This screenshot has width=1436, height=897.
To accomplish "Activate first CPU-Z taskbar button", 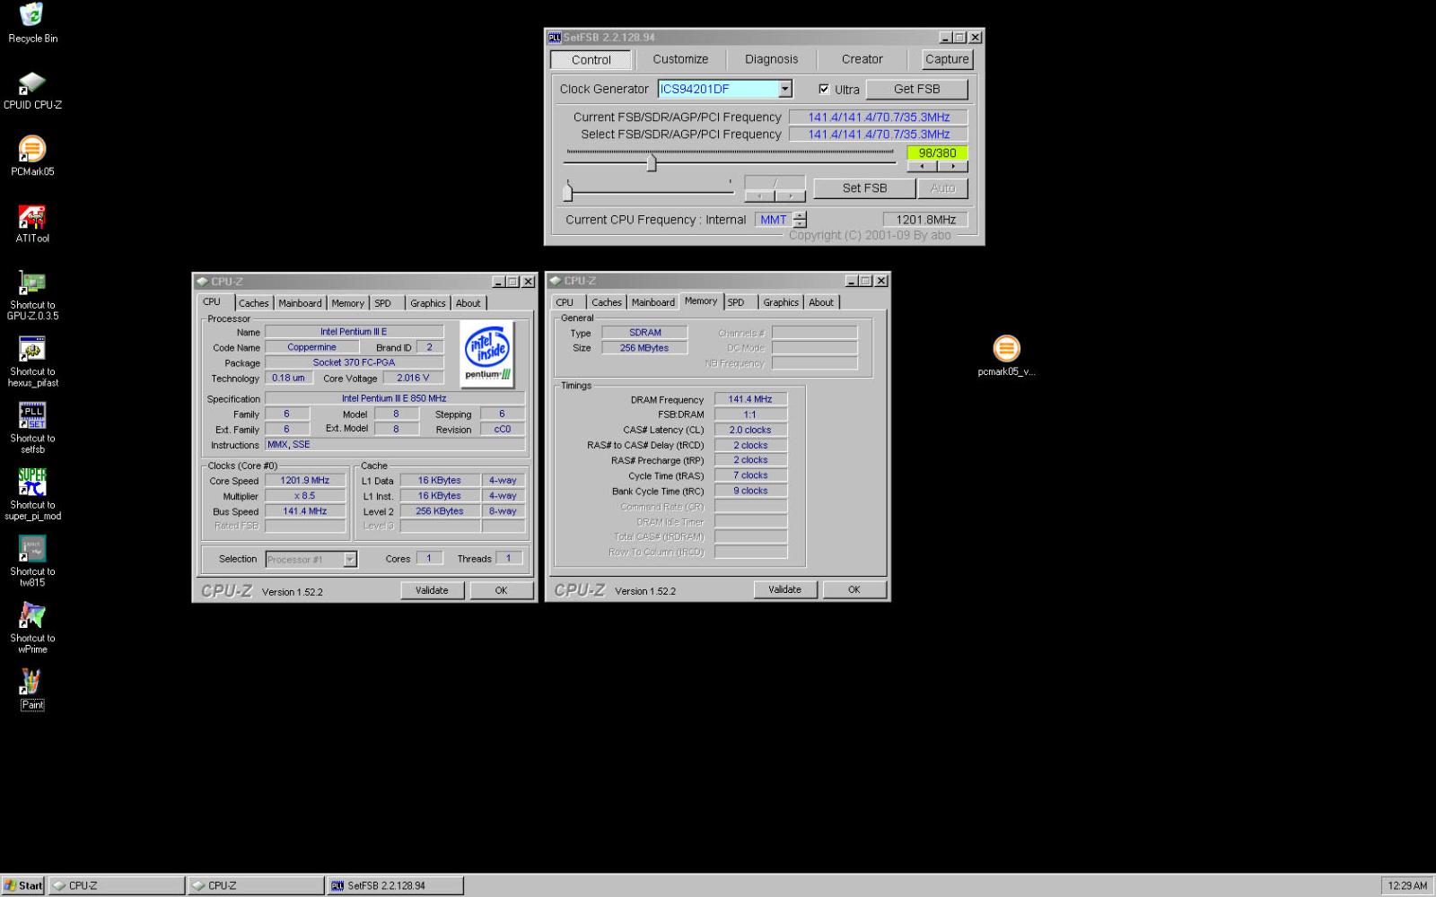I will (x=117, y=885).
